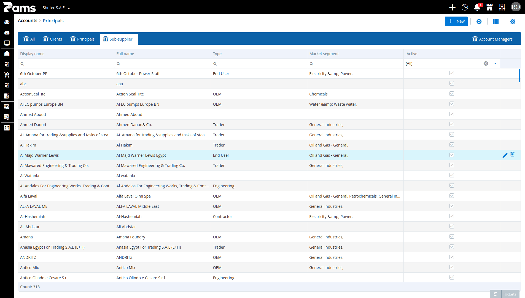Switch to the Clients tab
The height and width of the screenshot is (298, 525).
[52, 39]
